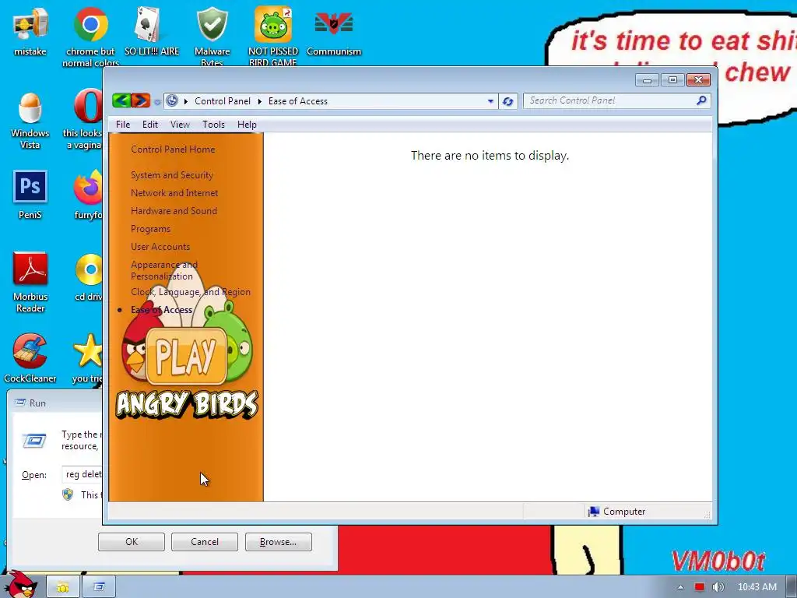
Task: Open Clock, Language, and Region link
Action: coord(191,292)
